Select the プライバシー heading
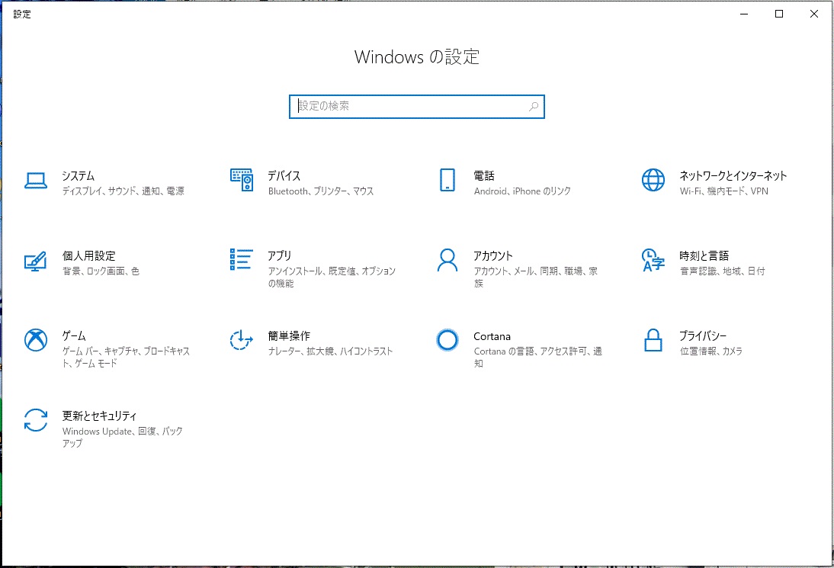834x568 pixels. [703, 335]
